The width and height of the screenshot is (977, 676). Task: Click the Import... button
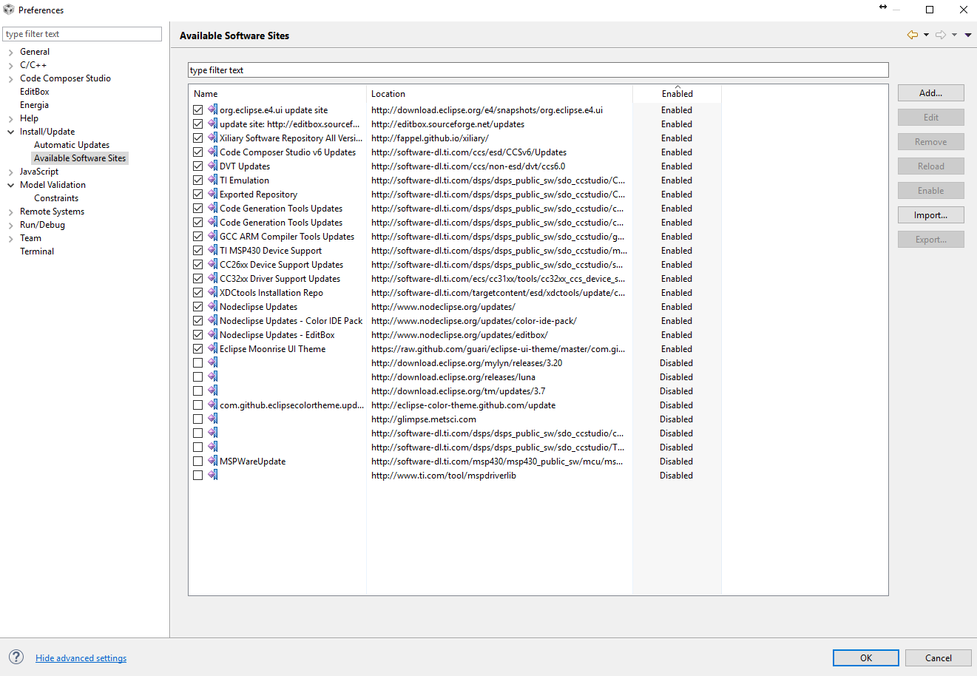pos(930,214)
